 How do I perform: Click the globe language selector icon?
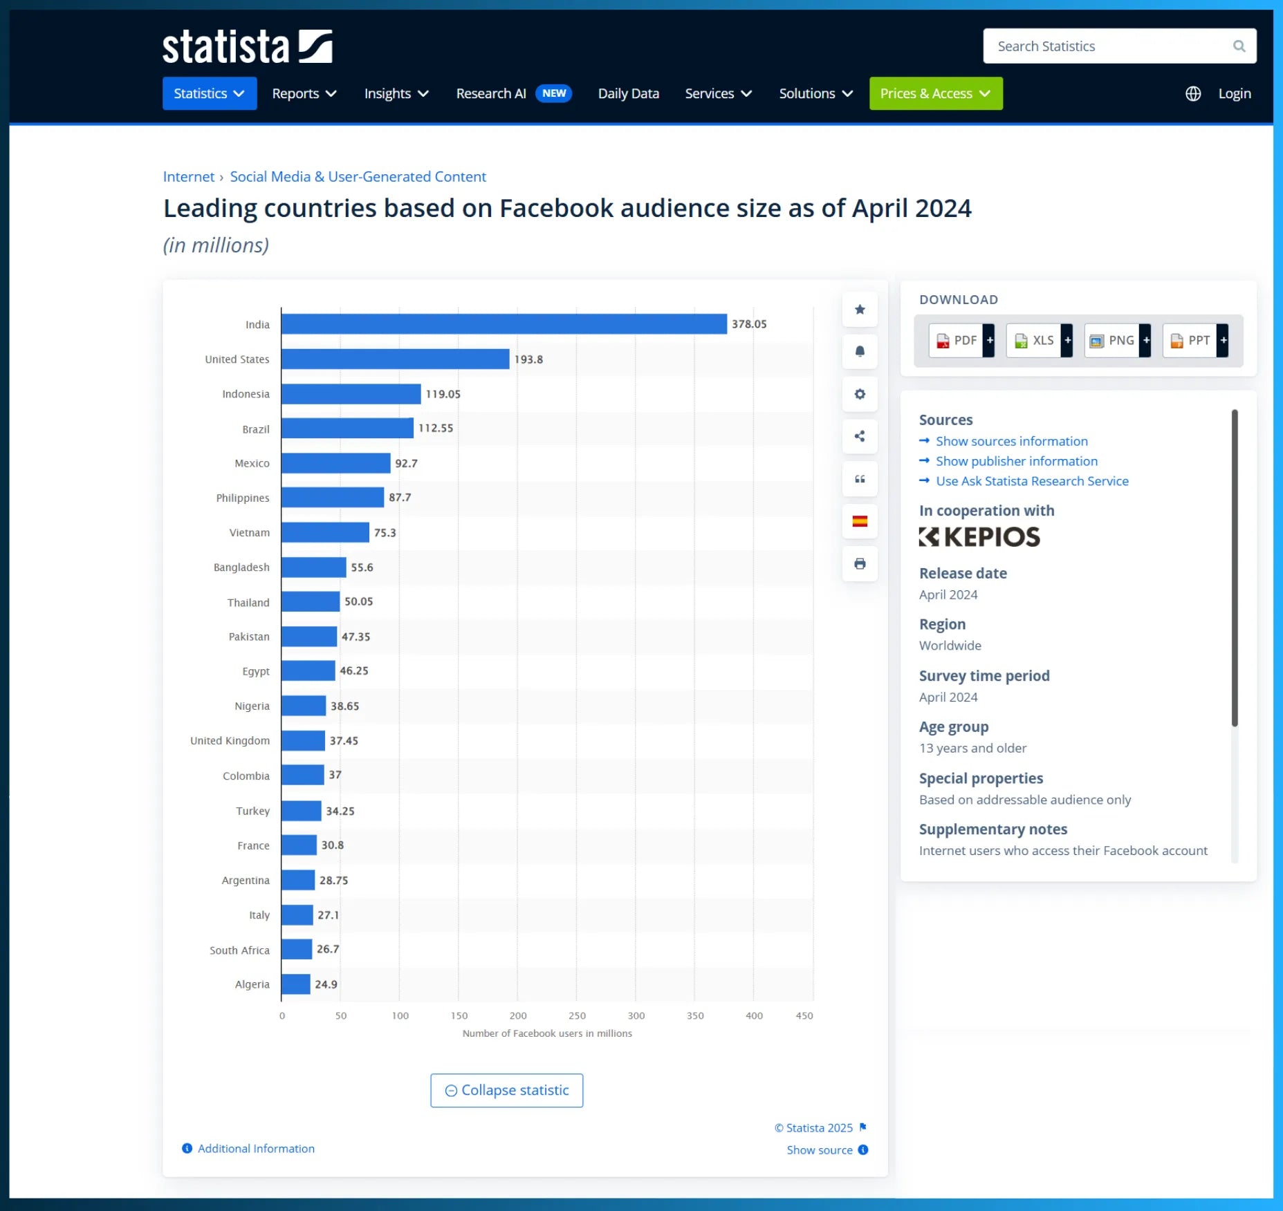(x=1192, y=93)
